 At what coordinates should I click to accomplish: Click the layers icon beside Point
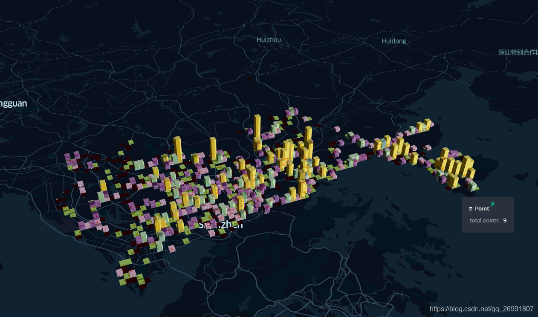(470, 209)
